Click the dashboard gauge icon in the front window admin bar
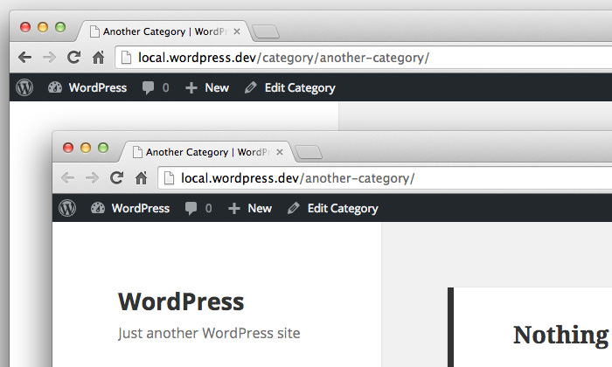 point(98,207)
